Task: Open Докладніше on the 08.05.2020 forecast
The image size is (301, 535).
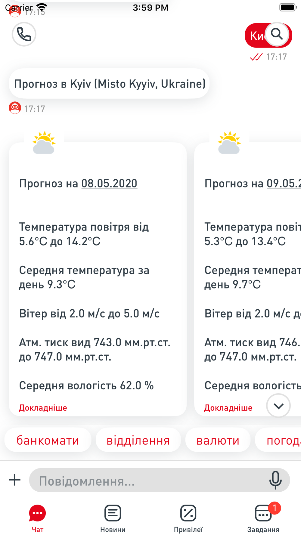Action: point(43,408)
